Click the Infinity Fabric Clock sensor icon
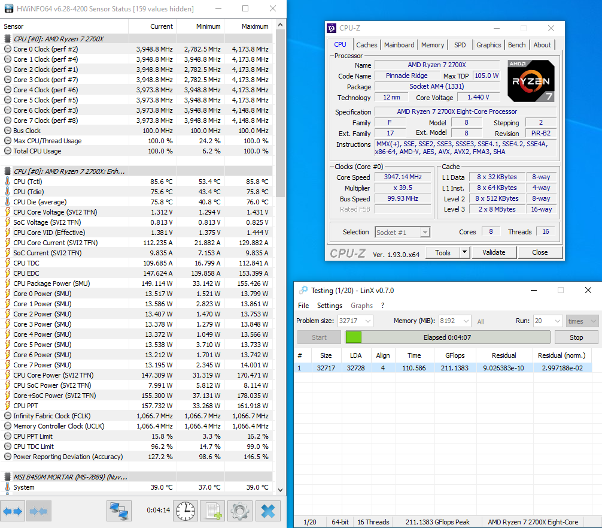 pyautogui.click(x=7, y=416)
